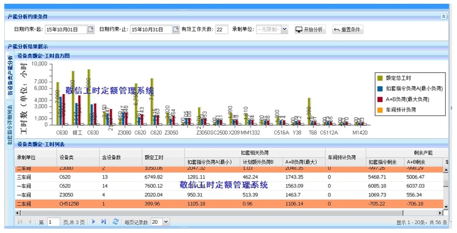Click the 额定总工时 legend color swatch
Viewport: 457px width, 233px height.
(x=380, y=78)
